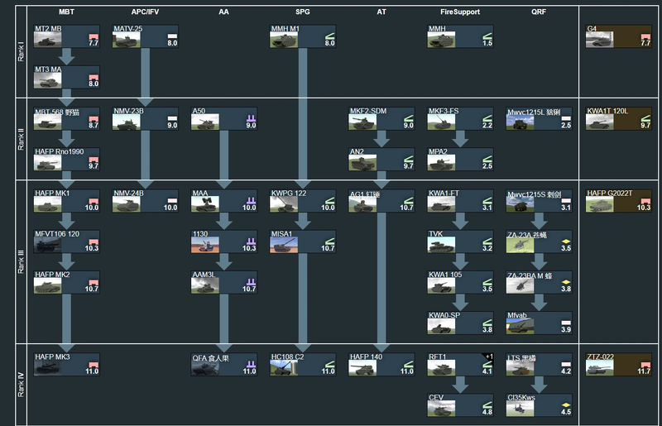Click the Rank III row label
The image size is (662, 426).
(x=22, y=261)
